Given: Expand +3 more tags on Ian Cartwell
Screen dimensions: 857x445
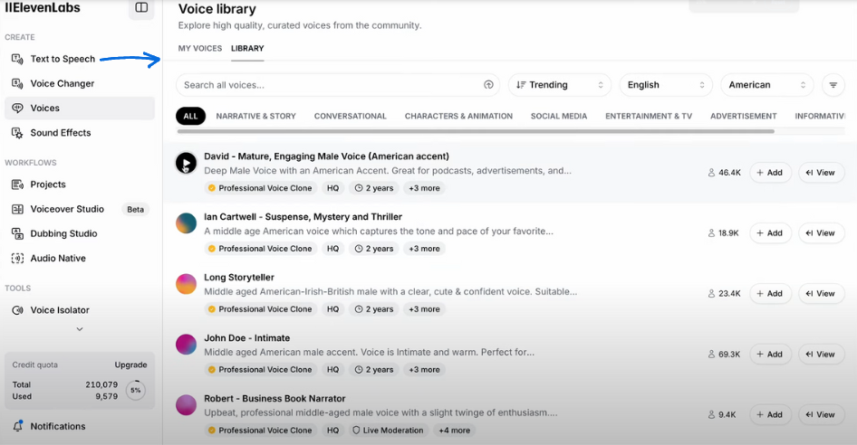Looking at the screenshot, I should [424, 249].
